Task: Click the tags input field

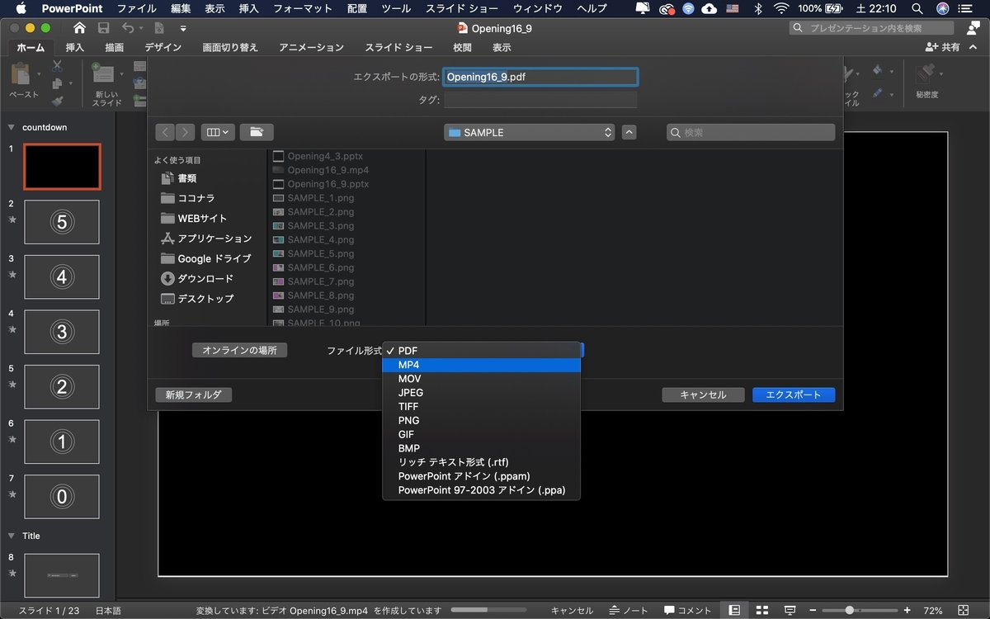Action: click(x=540, y=100)
